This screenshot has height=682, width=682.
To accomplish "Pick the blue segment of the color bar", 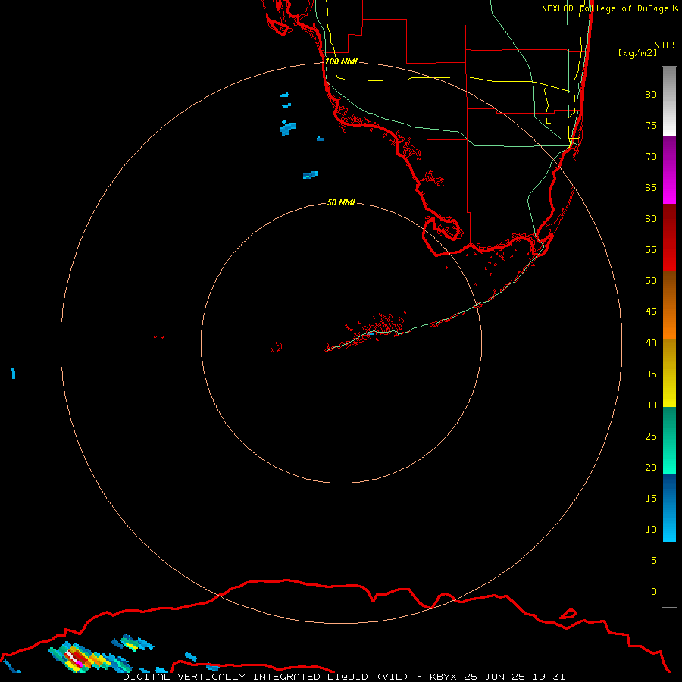I will click(x=669, y=508).
